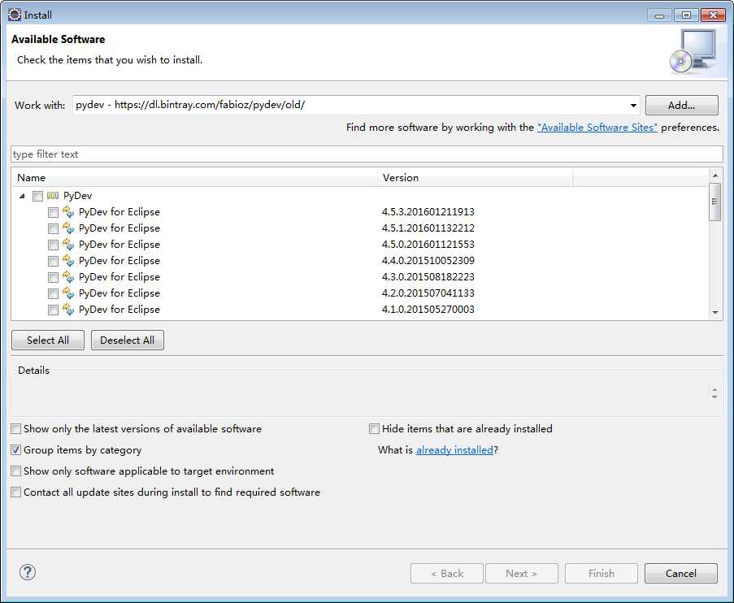Check PyDev for Eclipse 4.2.0.201507041133
This screenshot has height=603, width=734.
point(54,293)
